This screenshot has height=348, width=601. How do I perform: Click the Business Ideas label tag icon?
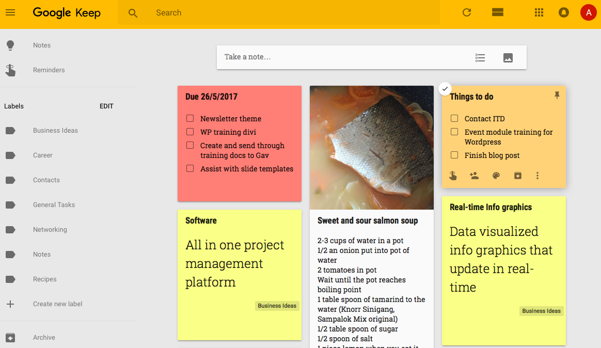click(10, 131)
